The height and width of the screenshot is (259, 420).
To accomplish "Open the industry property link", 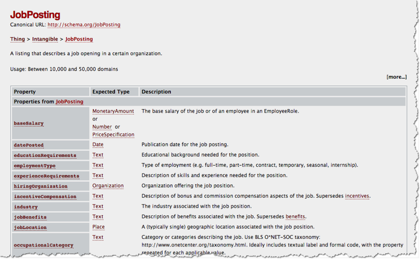I will (26, 206).
